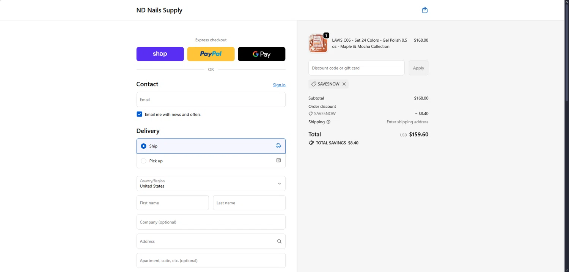569x272 pixels.
Task: Click the delivery truck icon on Ship
Action: (278, 146)
